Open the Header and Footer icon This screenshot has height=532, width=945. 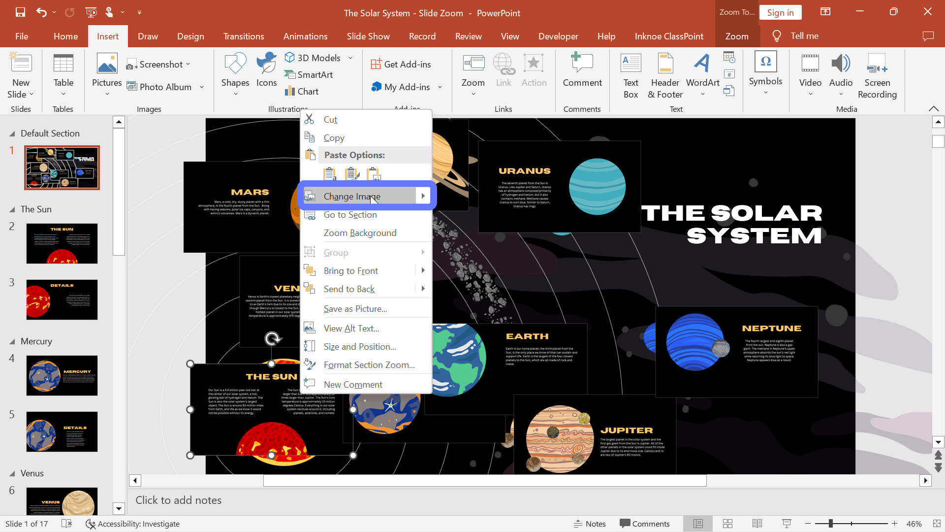coord(665,73)
